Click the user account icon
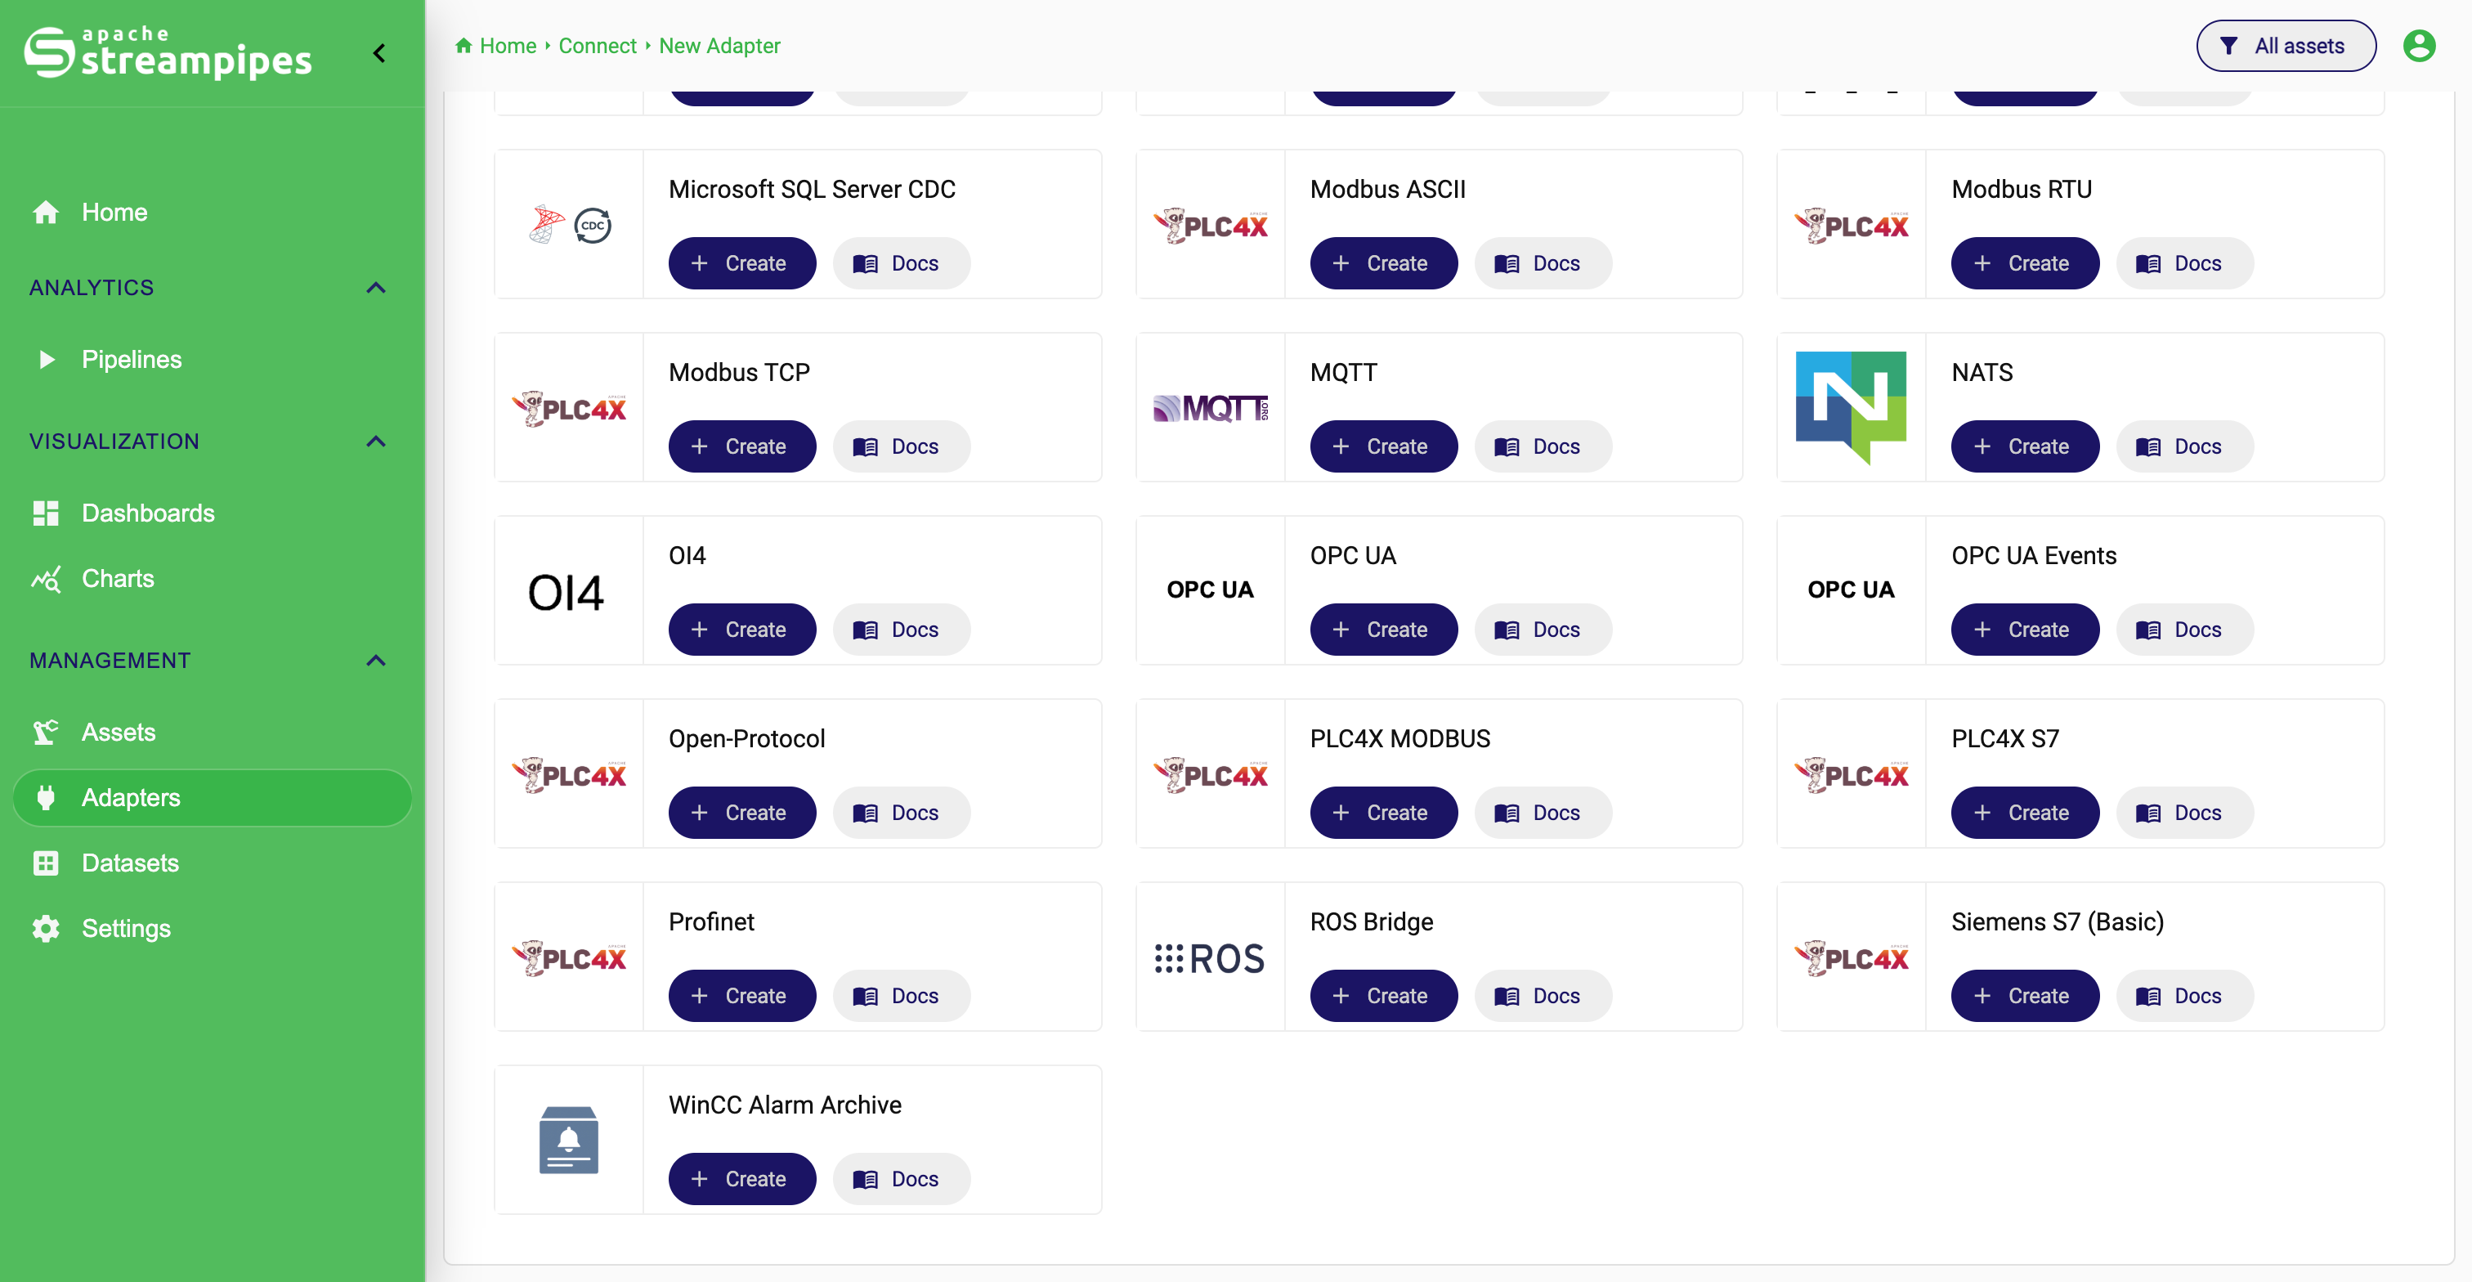Image resolution: width=2472 pixels, height=1282 pixels. click(x=2418, y=46)
